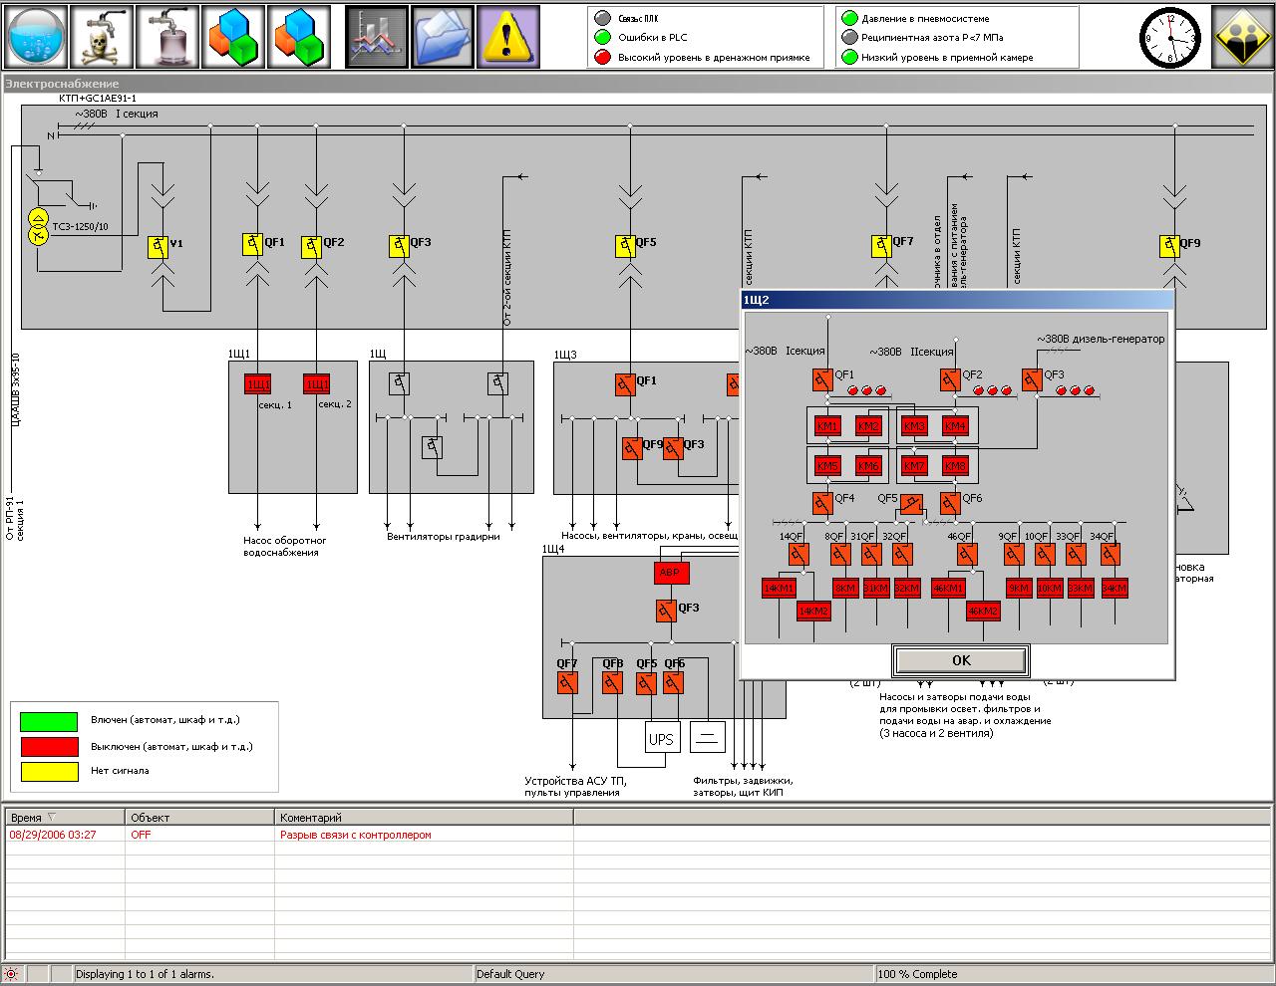Click the analog clock in the toolbar
Screen dimensions: 1276x986
tap(1170, 38)
